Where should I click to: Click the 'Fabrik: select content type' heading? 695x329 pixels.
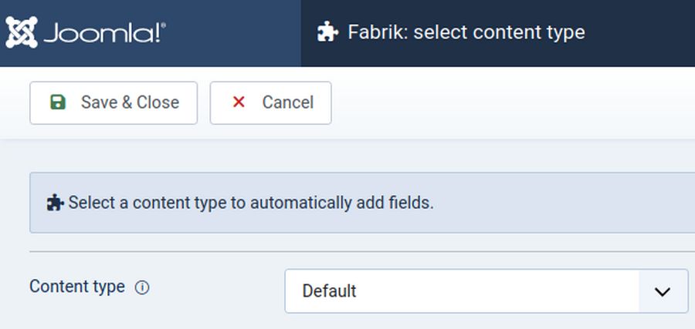point(466,32)
